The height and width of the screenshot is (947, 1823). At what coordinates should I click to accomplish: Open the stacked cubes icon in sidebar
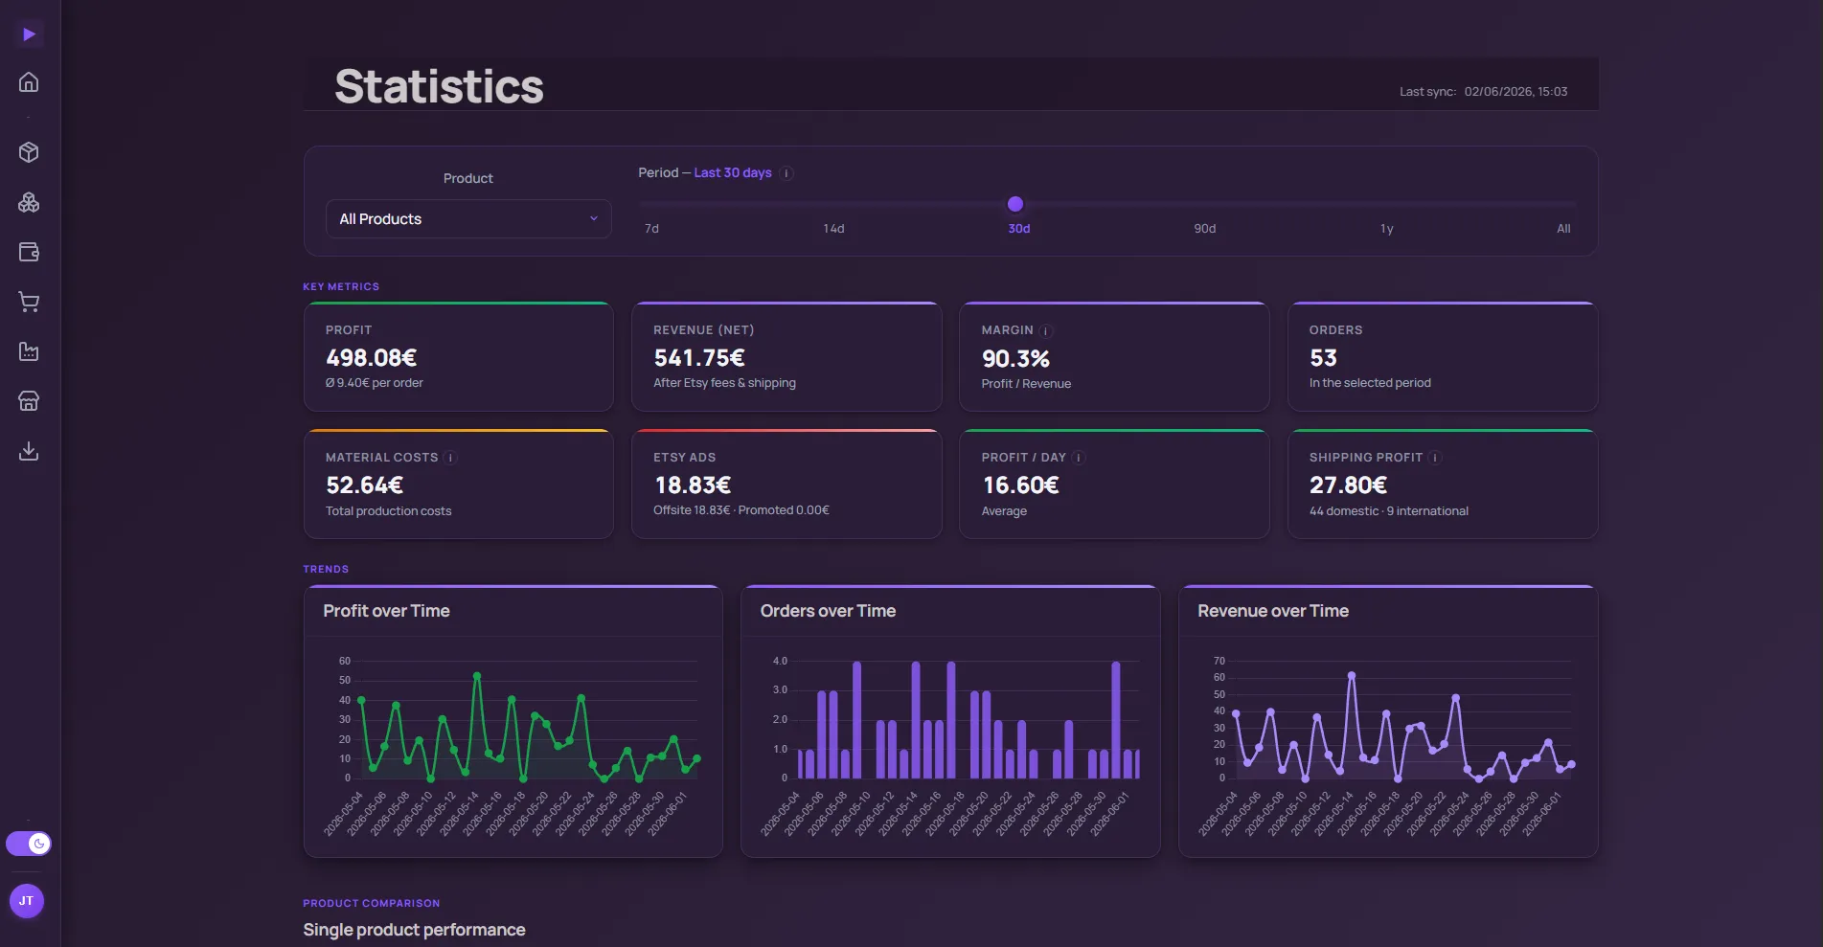tap(29, 202)
